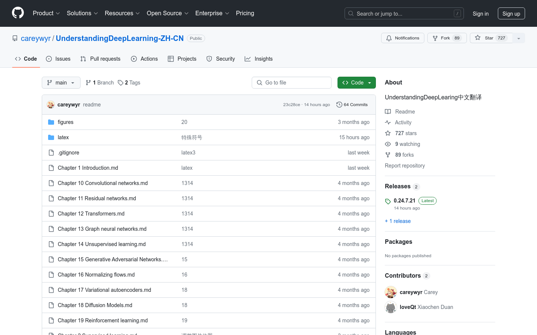Image resolution: width=537 pixels, height=335 pixels.
Task: Click the 特殊符号 commit message for latex
Action: (x=192, y=137)
